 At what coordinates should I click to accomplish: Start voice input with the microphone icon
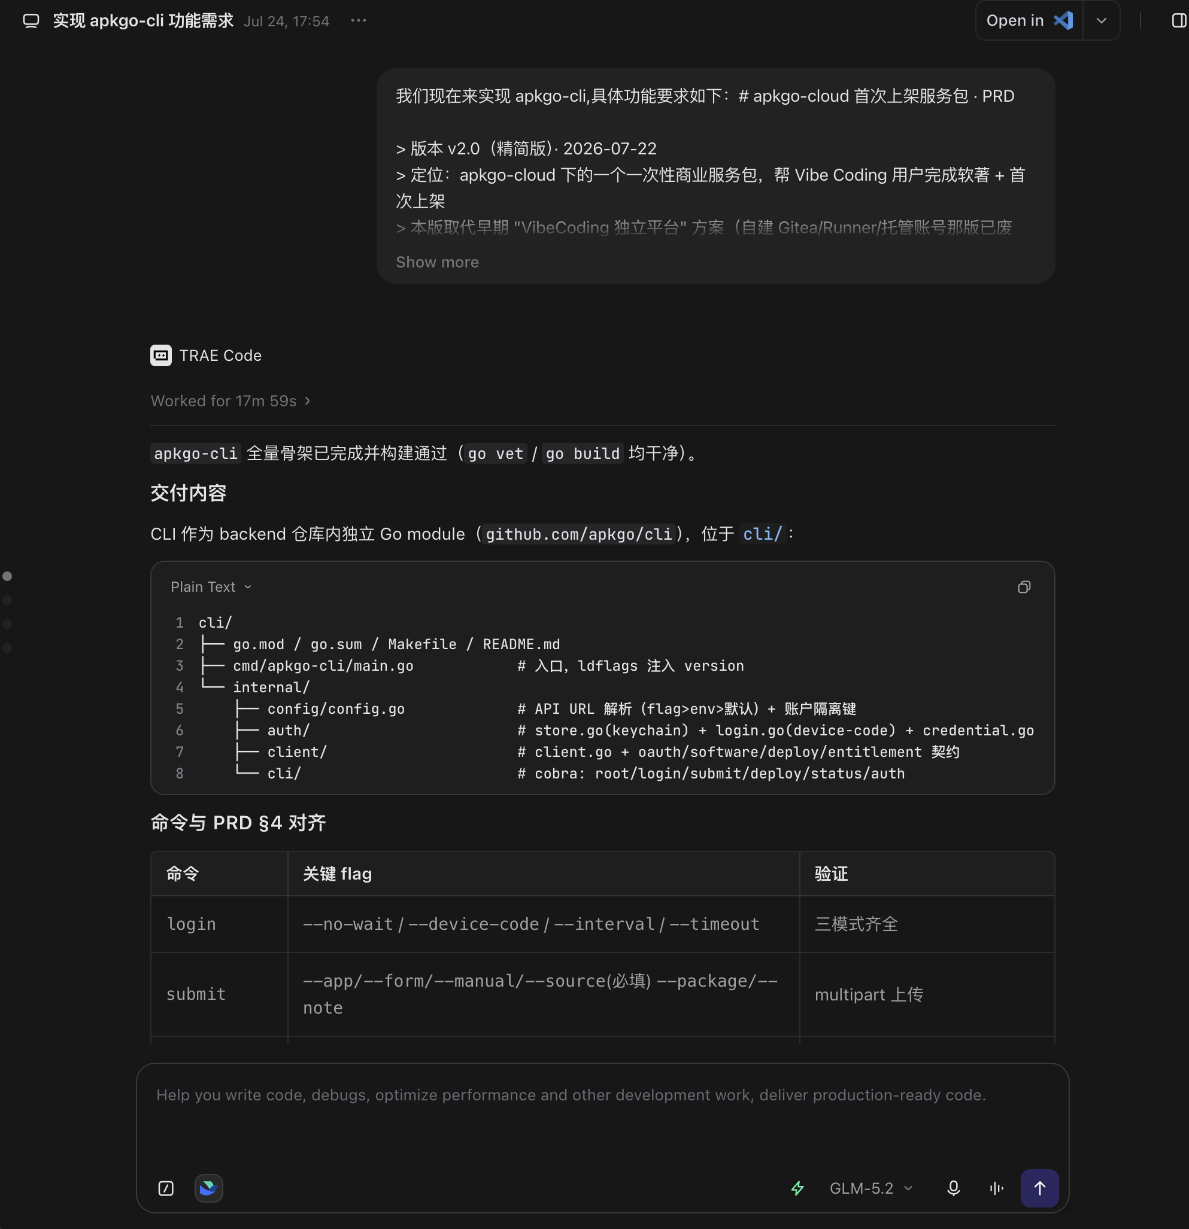[x=953, y=1188]
